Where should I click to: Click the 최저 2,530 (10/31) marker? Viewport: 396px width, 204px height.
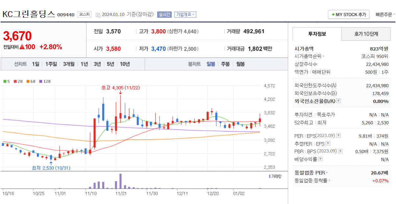51,168
